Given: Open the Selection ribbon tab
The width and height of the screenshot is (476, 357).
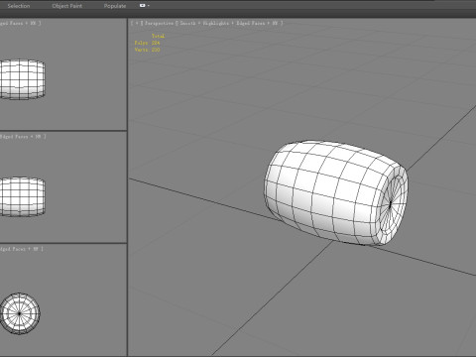Looking at the screenshot, I should click(x=19, y=6).
